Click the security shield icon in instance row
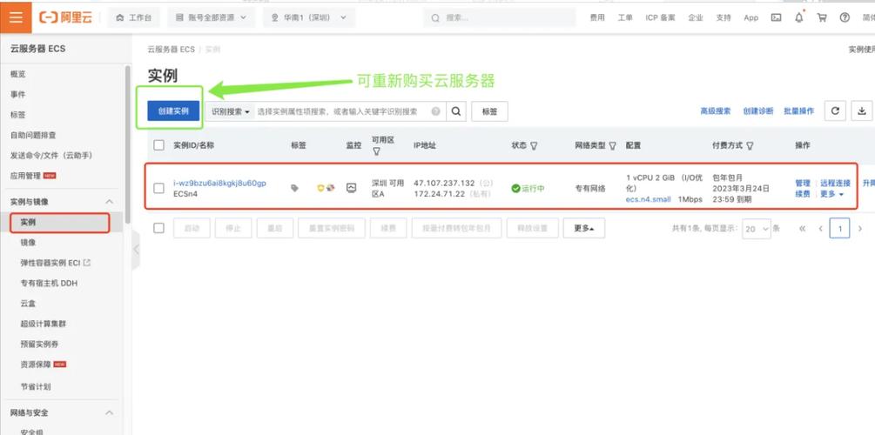 [320, 188]
